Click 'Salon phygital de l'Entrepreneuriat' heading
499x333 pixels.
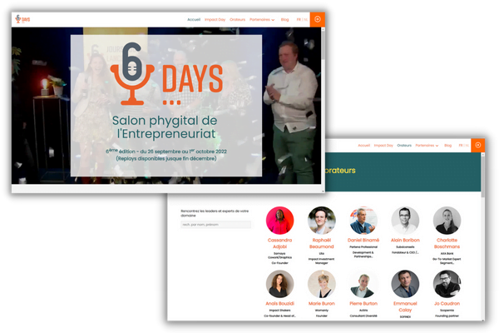[x=165, y=127]
